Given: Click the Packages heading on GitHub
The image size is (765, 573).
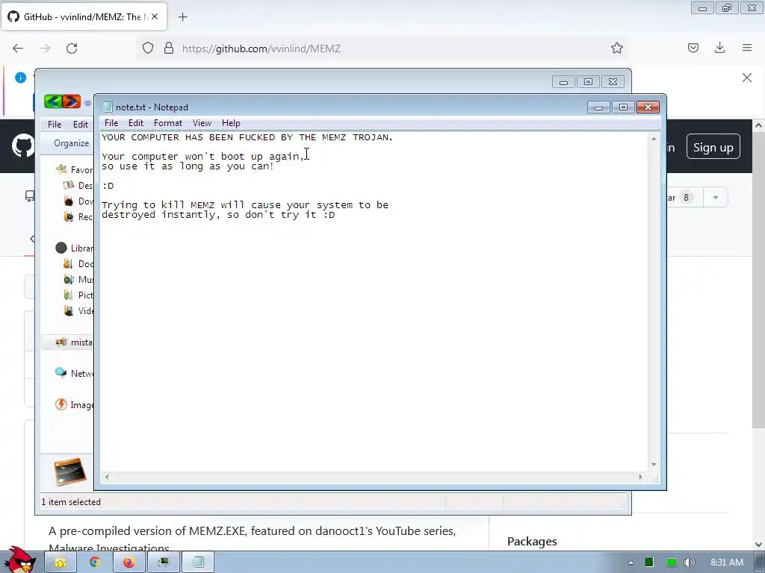Looking at the screenshot, I should pyautogui.click(x=532, y=542).
